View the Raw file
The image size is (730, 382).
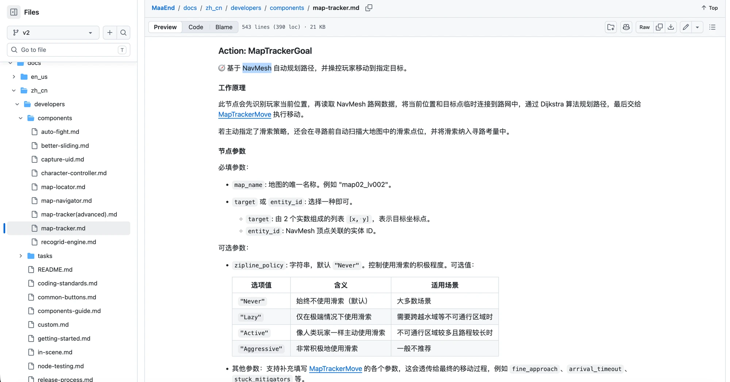point(644,27)
